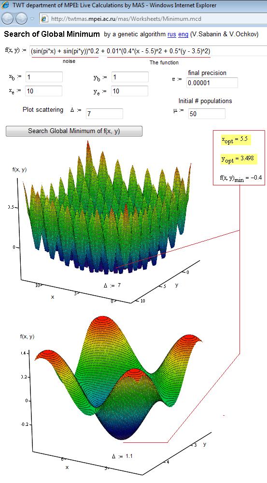Image resolution: width=267 pixels, height=483 pixels.
Task: Click the 'Δ := 7' label under upper plot
Action: click(x=112, y=285)
